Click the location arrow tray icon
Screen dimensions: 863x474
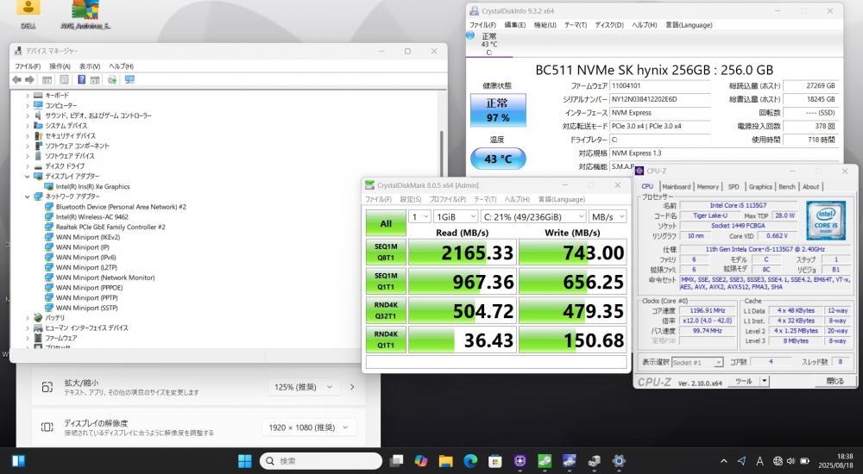pyautogui.click(x=741, y=461)
